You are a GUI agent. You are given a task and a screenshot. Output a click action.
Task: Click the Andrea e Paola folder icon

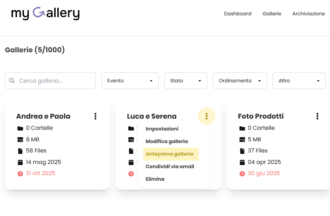point(20,128)
